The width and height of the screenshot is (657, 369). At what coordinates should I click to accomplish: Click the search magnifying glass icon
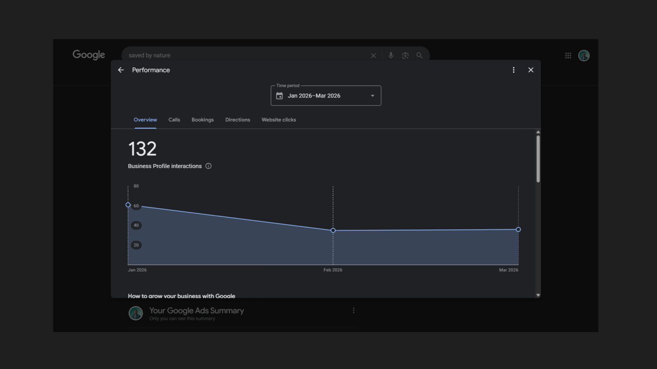click(x=419, y=55)
